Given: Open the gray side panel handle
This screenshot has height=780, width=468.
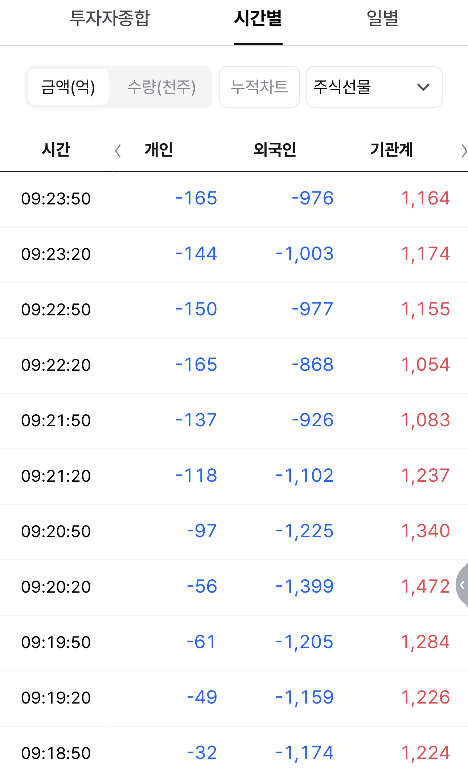Looking at the screenshot, I should point(462,585).
